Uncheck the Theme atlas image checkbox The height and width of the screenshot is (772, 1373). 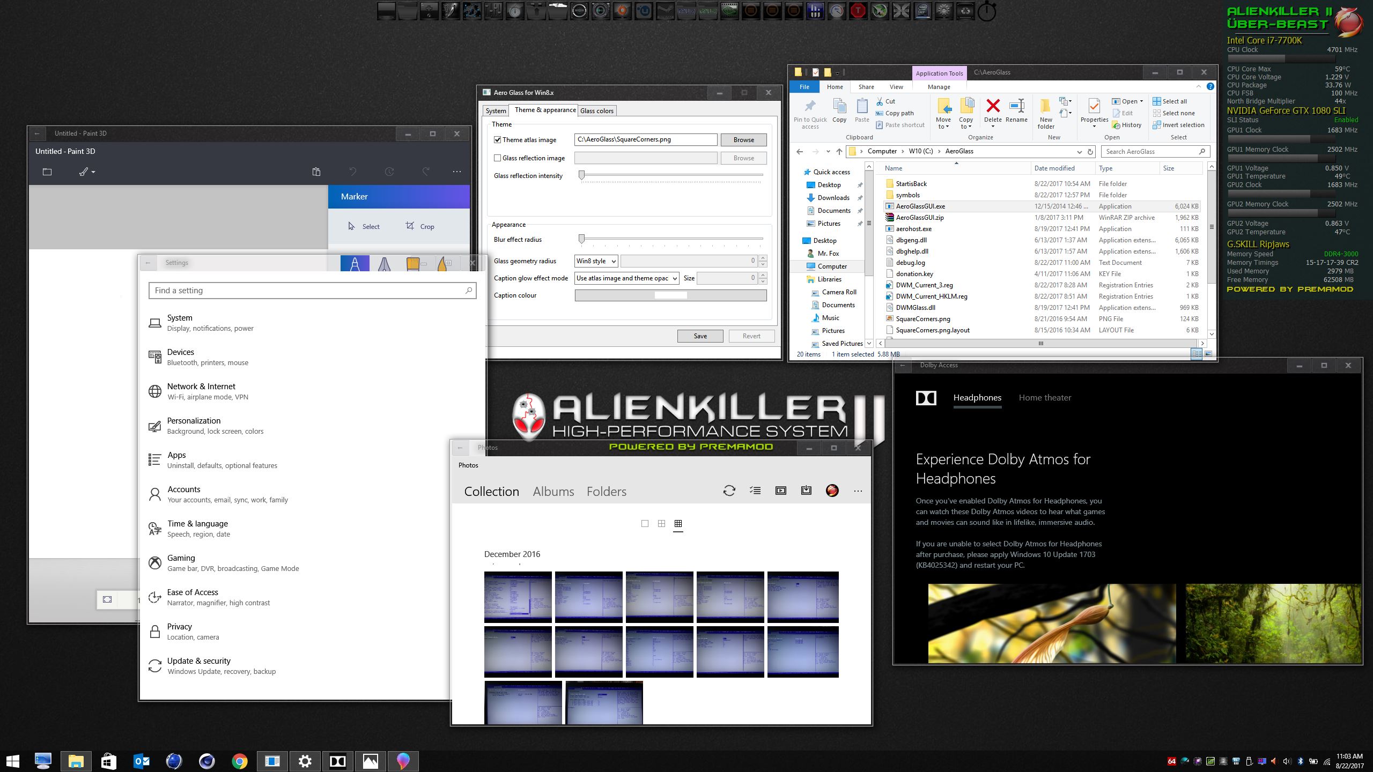(498, 140)
